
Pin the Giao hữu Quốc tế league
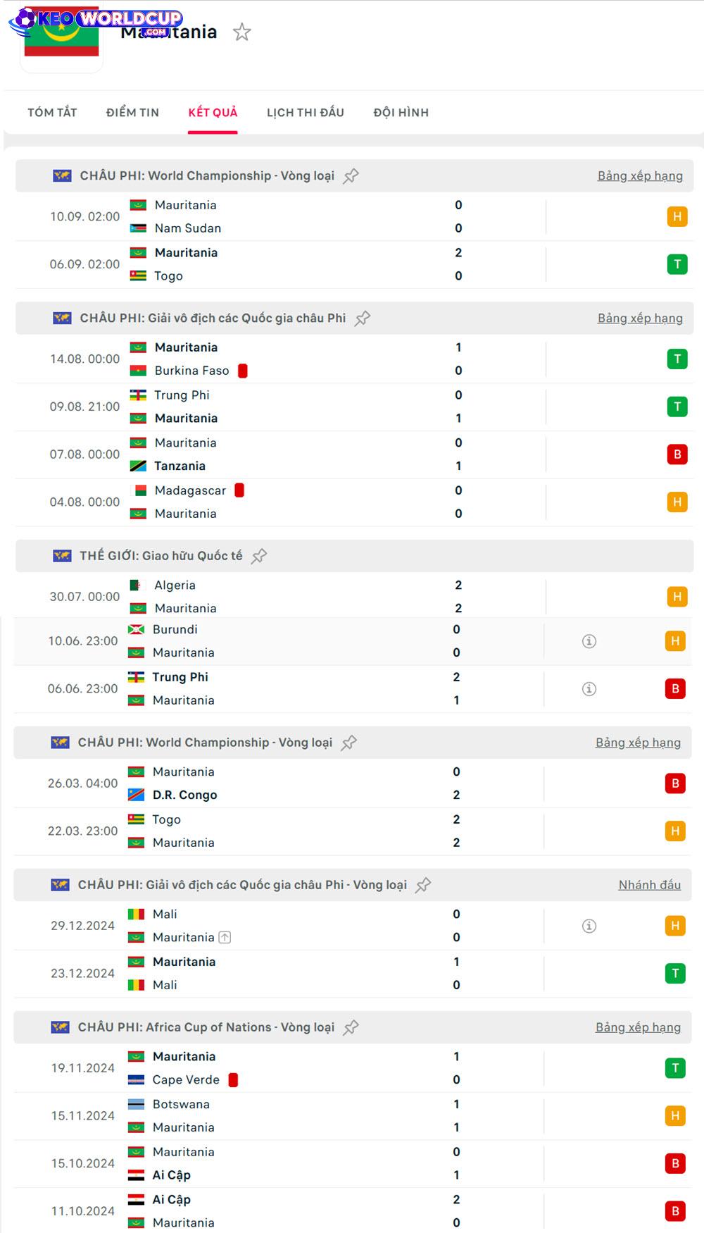[259, 556]
